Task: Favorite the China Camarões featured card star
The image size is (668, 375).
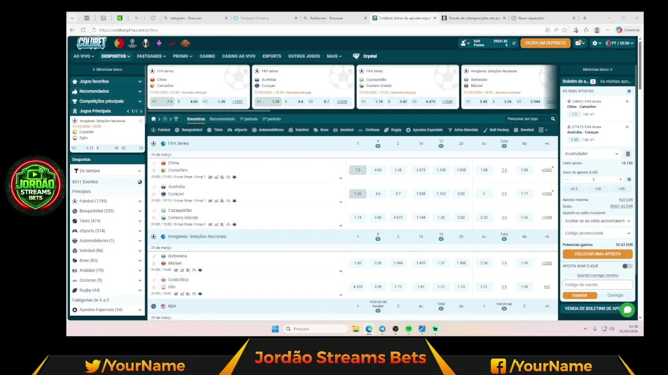Action: (245, 71)
